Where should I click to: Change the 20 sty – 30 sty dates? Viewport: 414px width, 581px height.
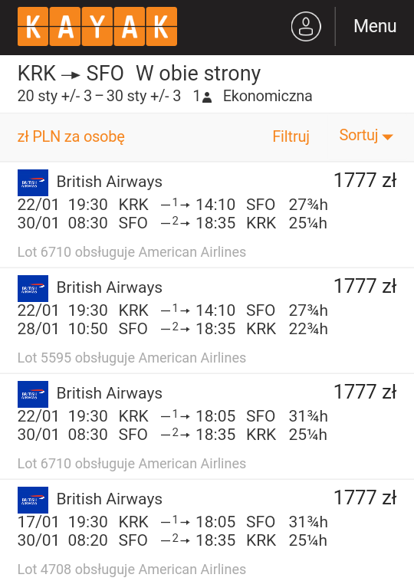click(99, 96)
